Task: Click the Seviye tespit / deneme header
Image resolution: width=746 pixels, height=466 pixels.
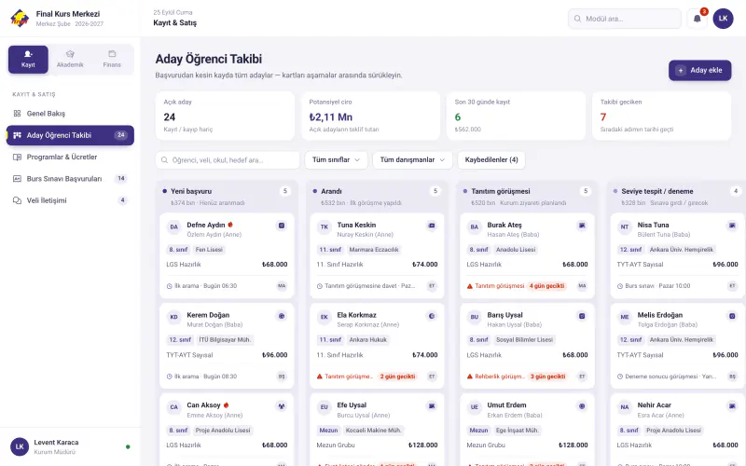Action: pyautogui.click(x=677, y=196)
